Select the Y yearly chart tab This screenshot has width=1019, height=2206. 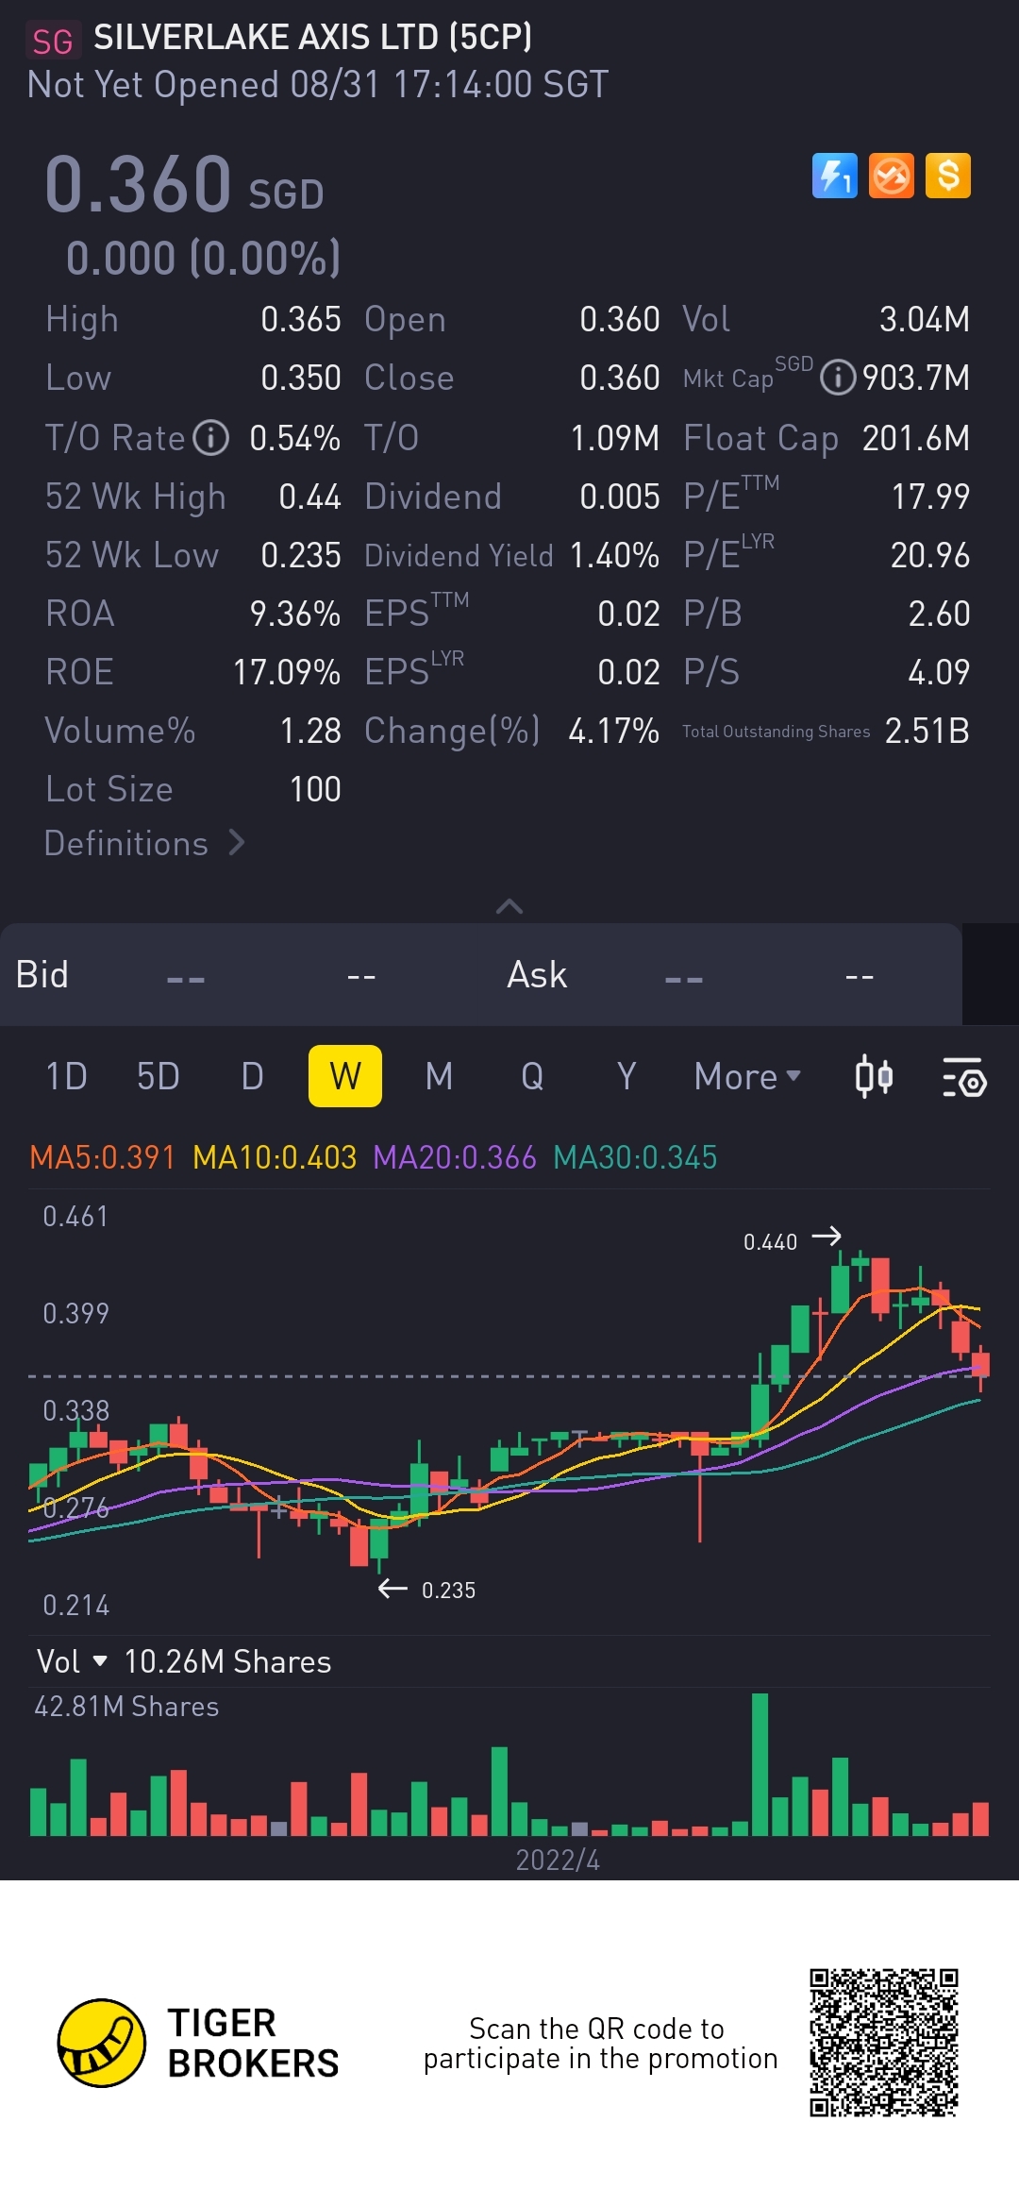626,1077
